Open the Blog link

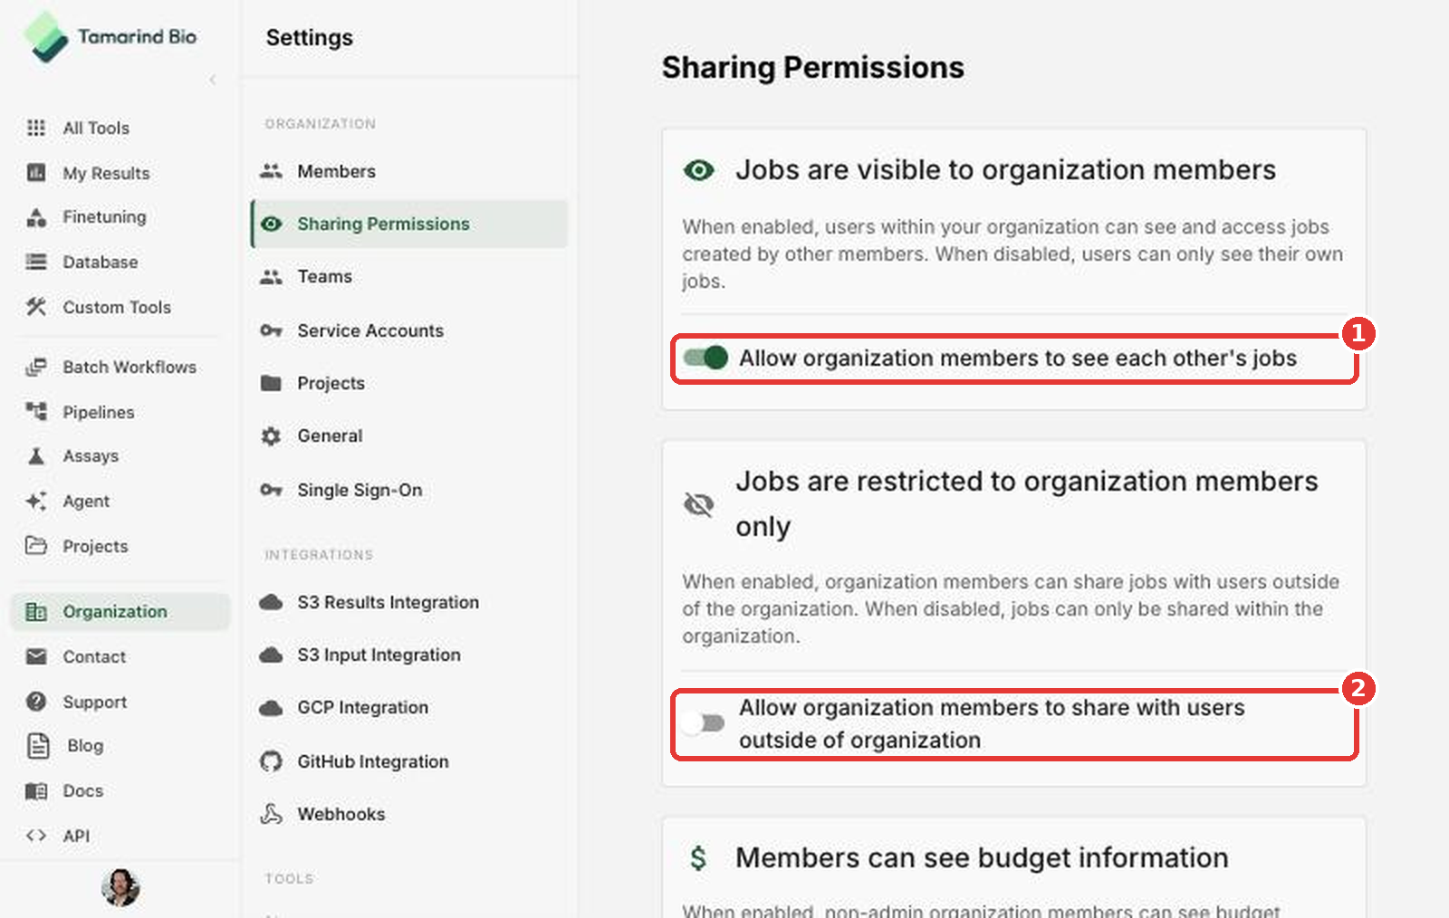(x=85, y=746)
